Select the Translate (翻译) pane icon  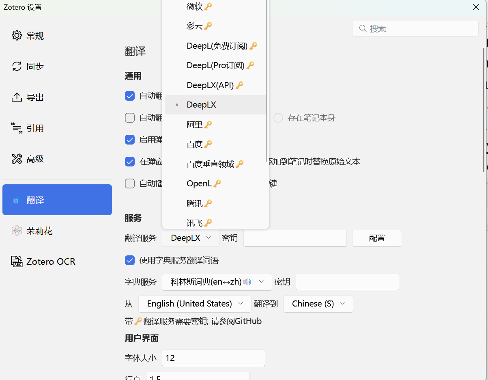[x=17, y=200]
